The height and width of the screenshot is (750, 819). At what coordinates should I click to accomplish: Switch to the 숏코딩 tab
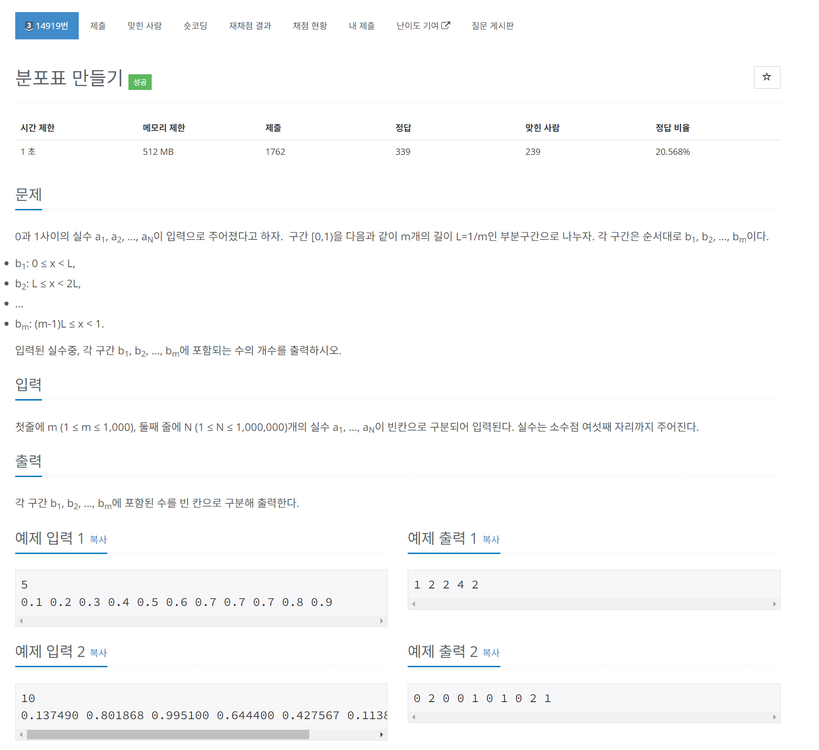pyautogui.click(x=196, y=26)
